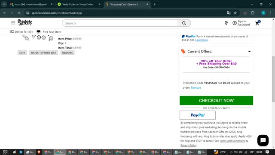Screen dimensions: 275x155
Task: Reload the current page
Action: click(19, 13)
